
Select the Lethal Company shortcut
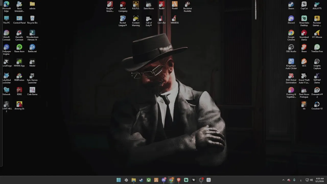(x=123, y=7)
